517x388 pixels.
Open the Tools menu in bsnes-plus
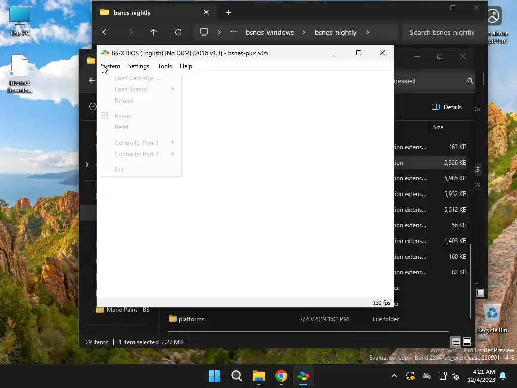point(165,66)
